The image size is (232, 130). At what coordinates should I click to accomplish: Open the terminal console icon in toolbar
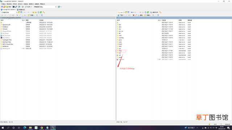click(14, 7)
